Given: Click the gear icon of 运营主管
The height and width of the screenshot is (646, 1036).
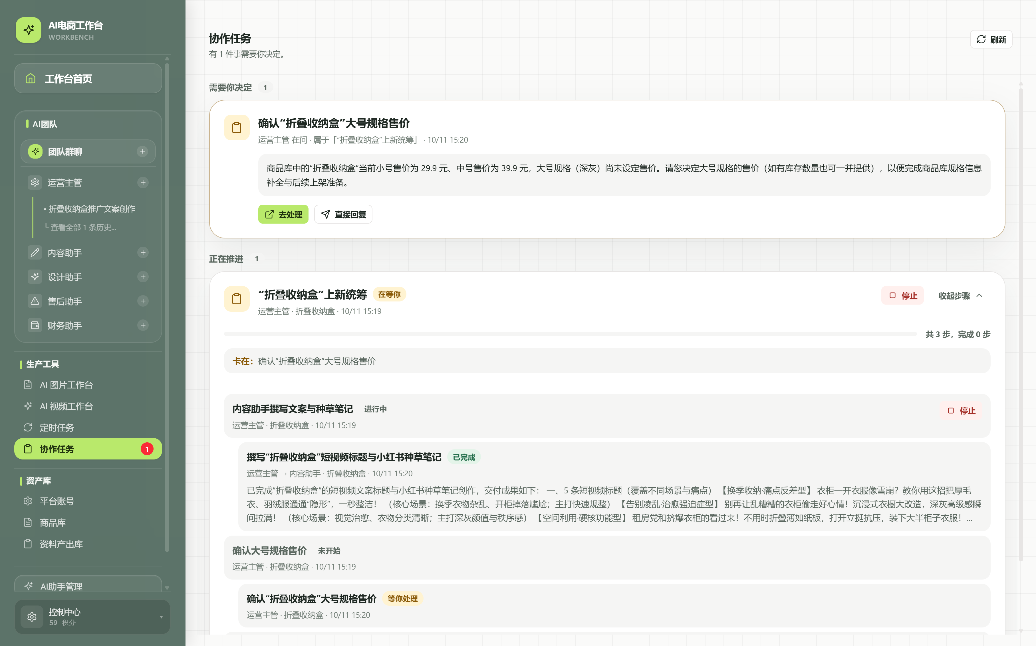Looking at the screenshot, I should (35, 183).
